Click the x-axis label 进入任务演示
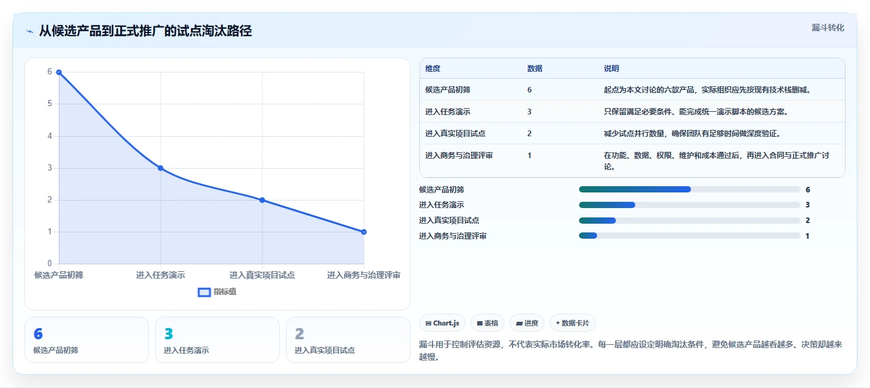This screenshot has width=870, height=388. pos(160,275)
